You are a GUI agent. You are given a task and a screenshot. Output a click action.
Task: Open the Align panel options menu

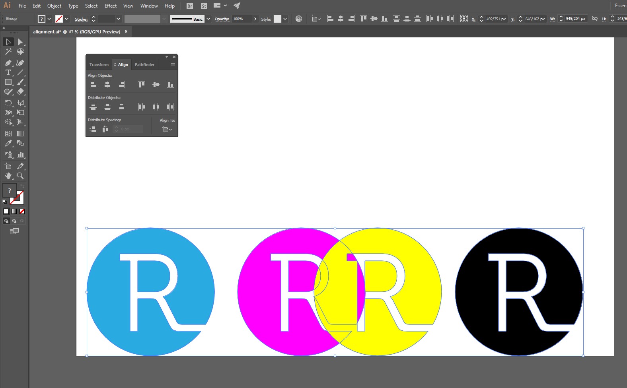(x=173, y=64)
